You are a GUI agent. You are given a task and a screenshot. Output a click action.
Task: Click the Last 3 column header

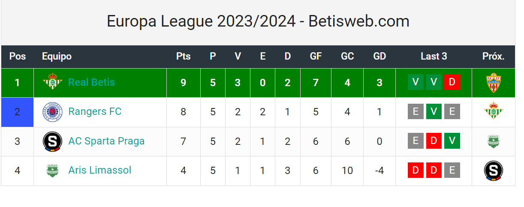tap(434, 57)
